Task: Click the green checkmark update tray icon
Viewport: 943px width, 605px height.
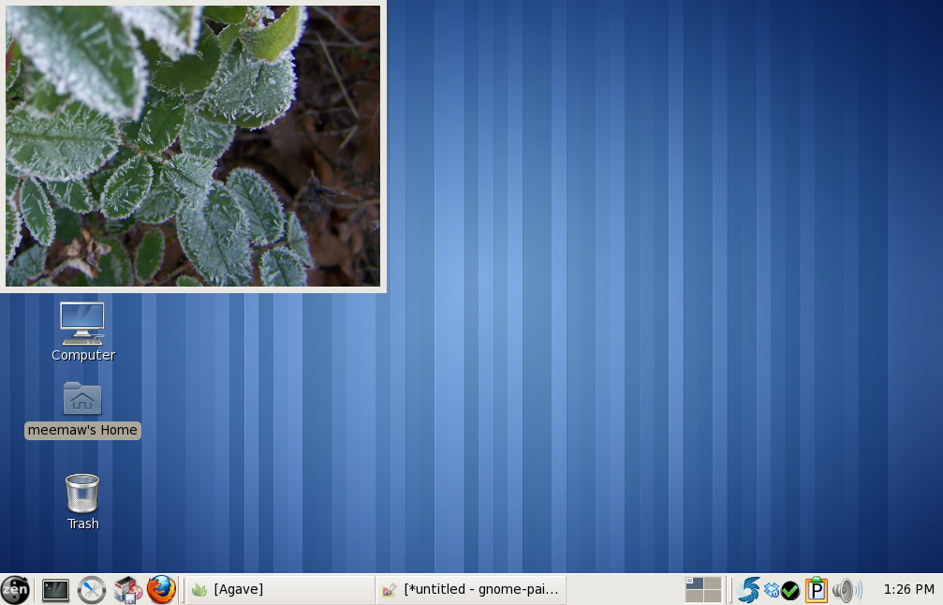Action: pyautogui.click(x=790, y=591)
